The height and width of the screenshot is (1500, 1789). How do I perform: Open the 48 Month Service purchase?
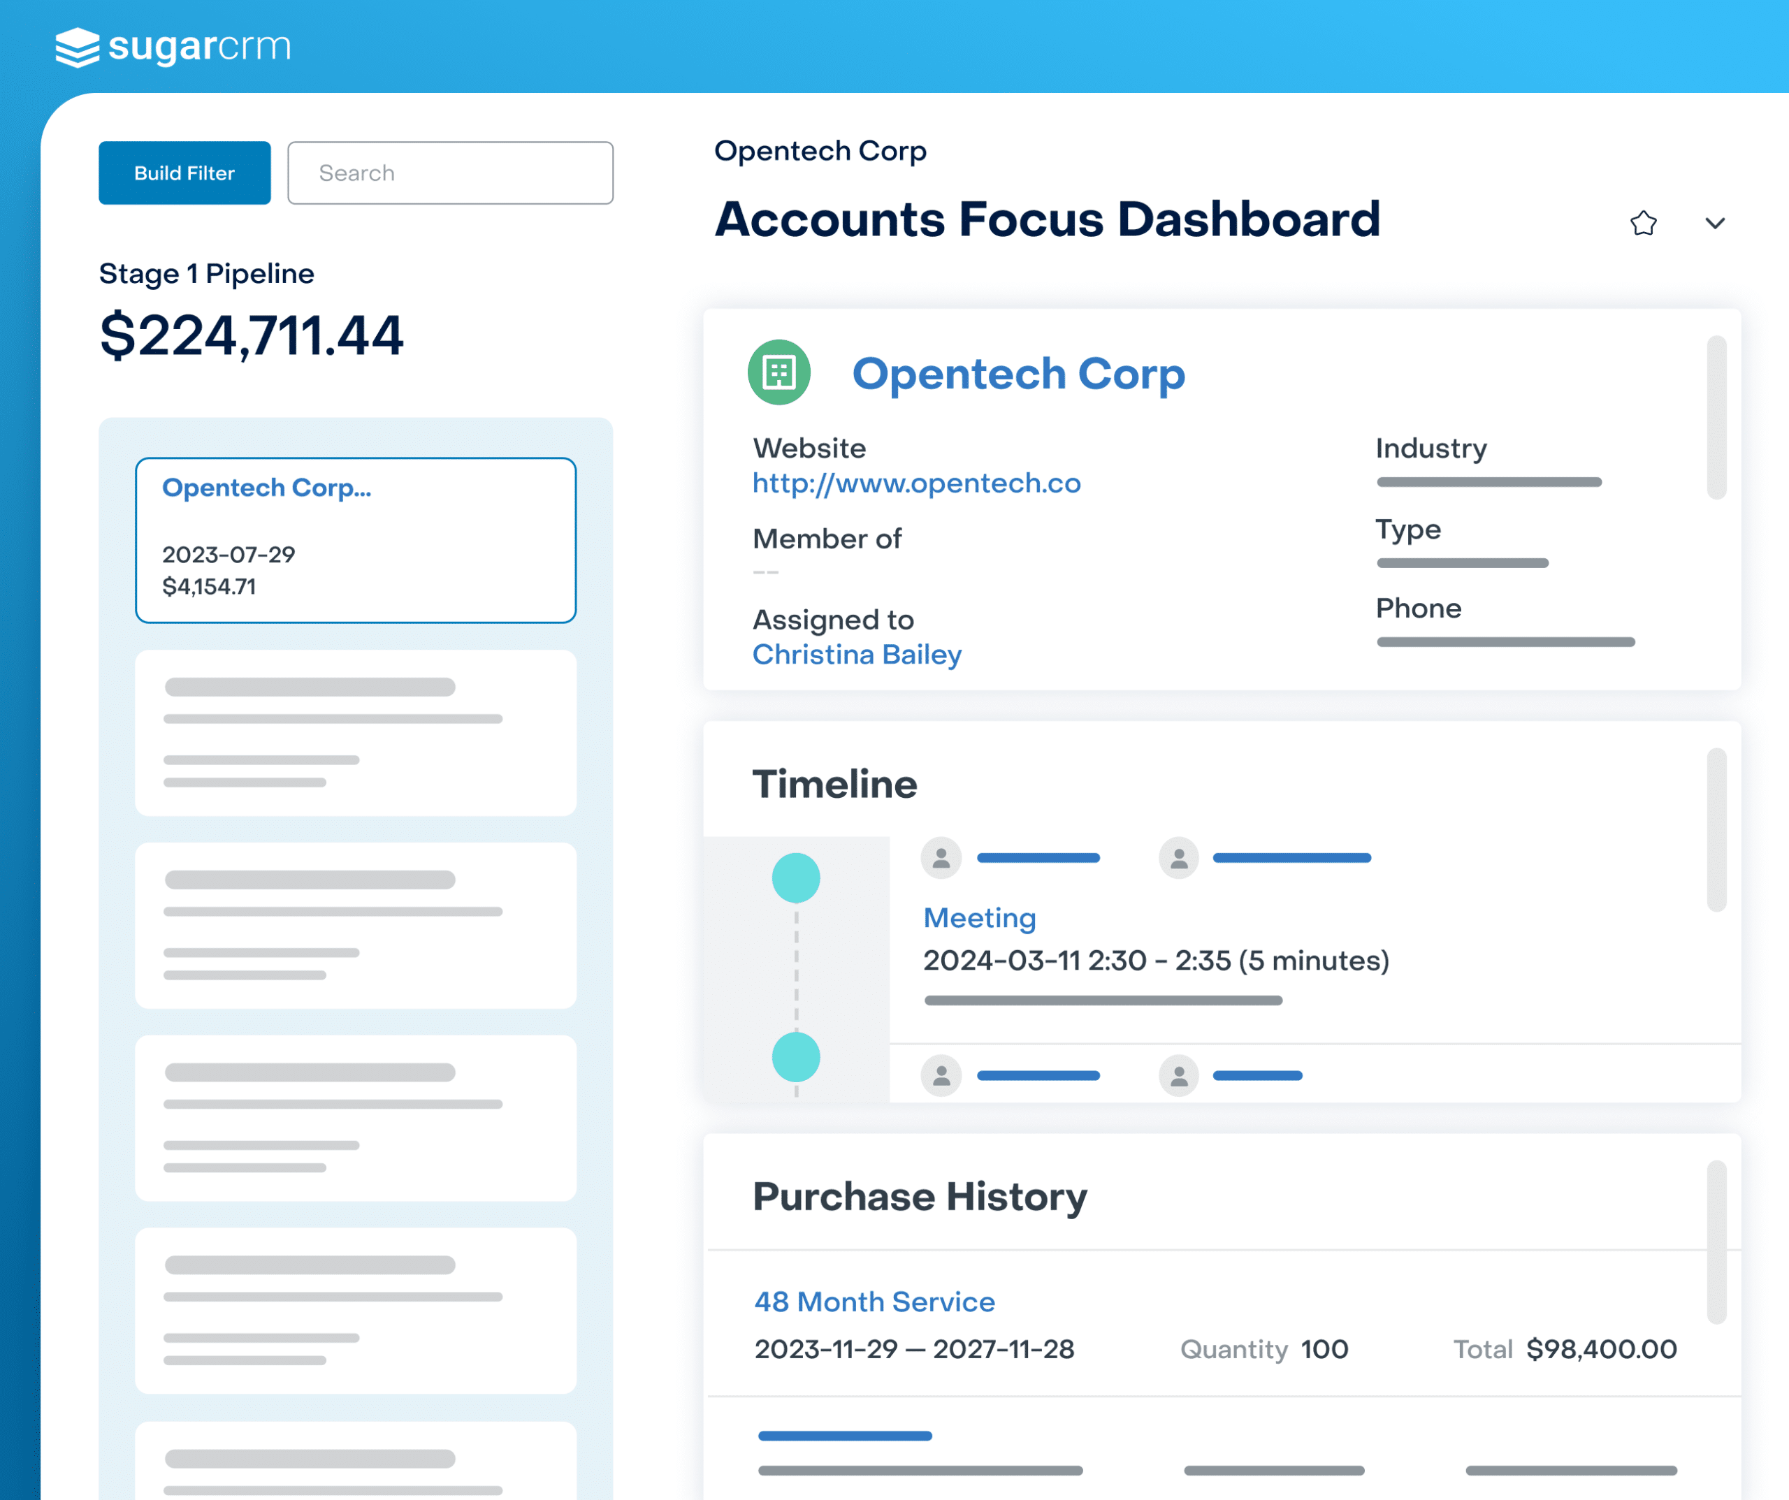point(875,1302)
